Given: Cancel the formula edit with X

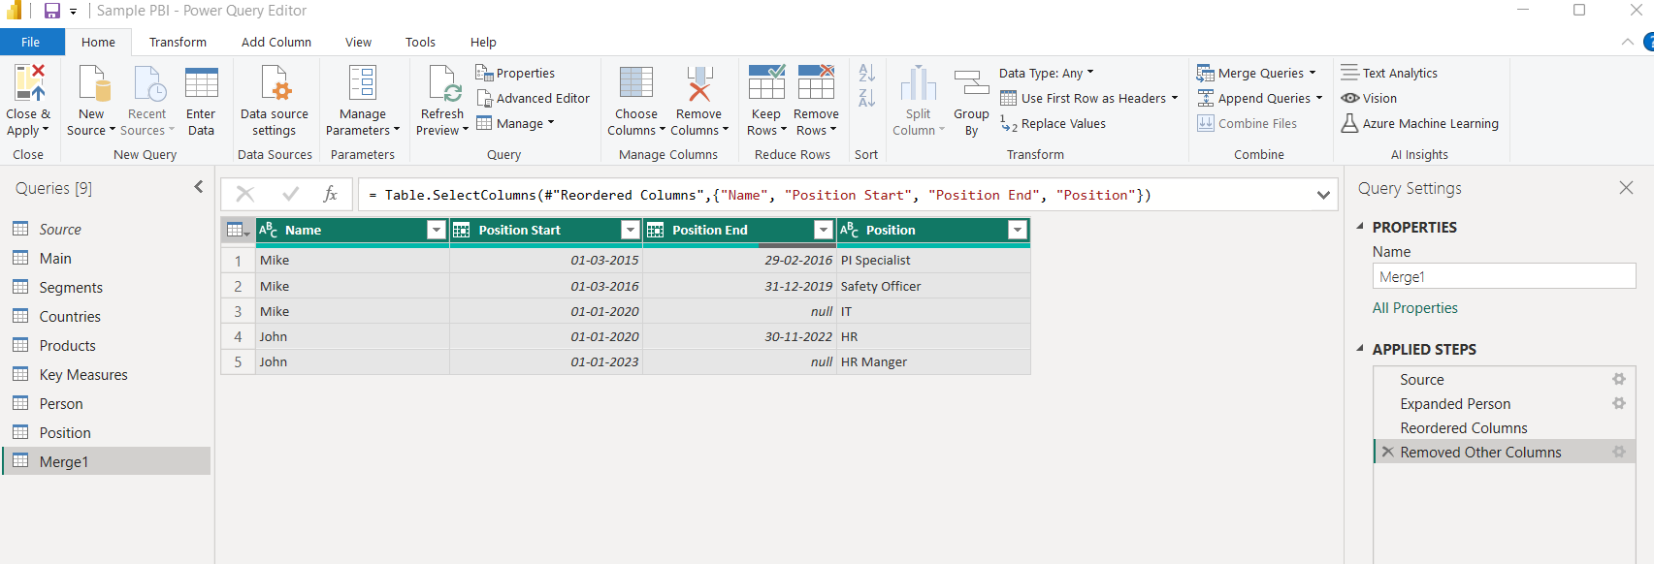Looking at the screenshot, I should click(x=245, y=194).
